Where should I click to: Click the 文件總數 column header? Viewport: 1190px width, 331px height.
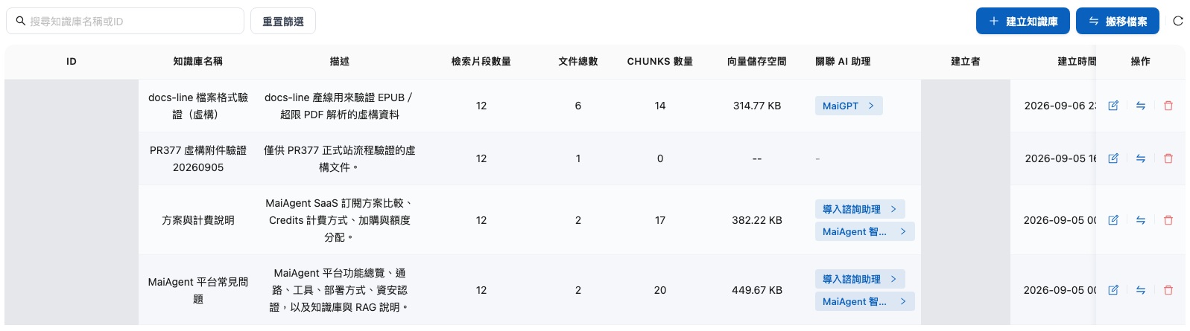coord(578,62)
